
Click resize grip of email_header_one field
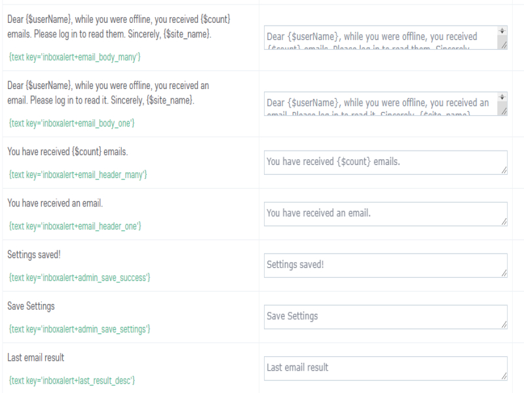(504, 221)
